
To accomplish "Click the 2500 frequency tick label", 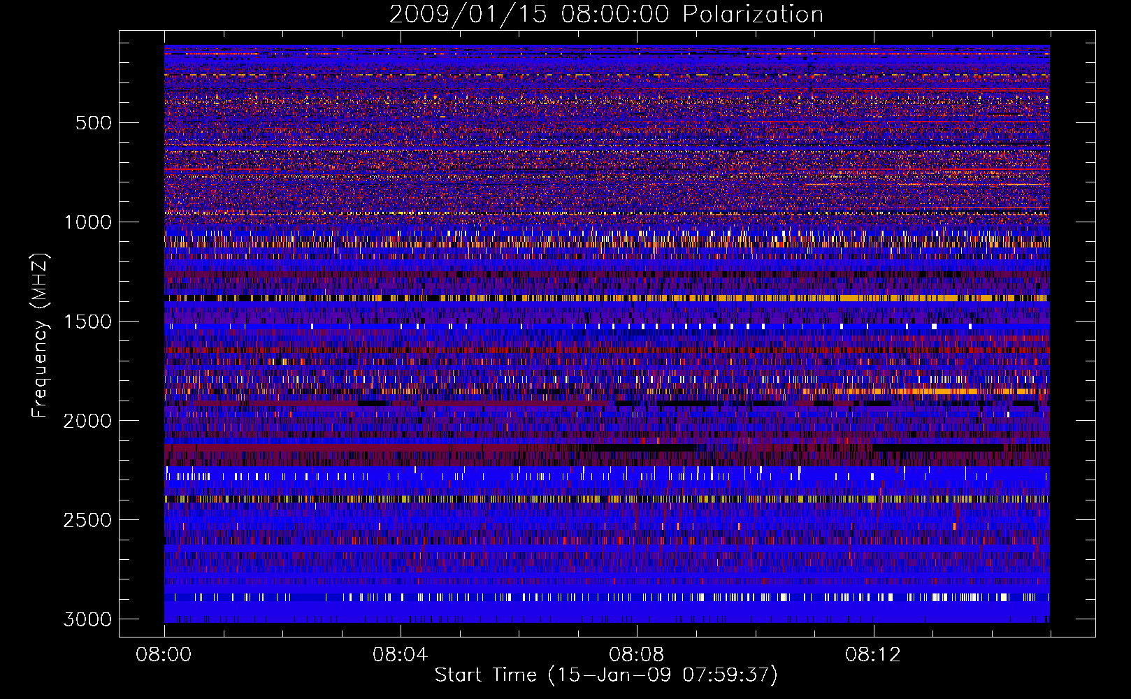I will pos(87,520).
